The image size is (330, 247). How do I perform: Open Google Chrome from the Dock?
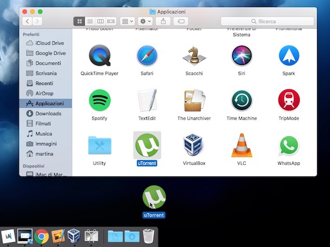pos(42,236)
